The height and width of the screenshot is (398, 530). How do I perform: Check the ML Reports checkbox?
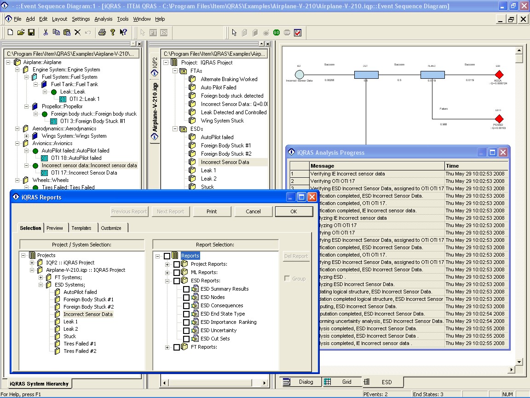coord(177,272)
